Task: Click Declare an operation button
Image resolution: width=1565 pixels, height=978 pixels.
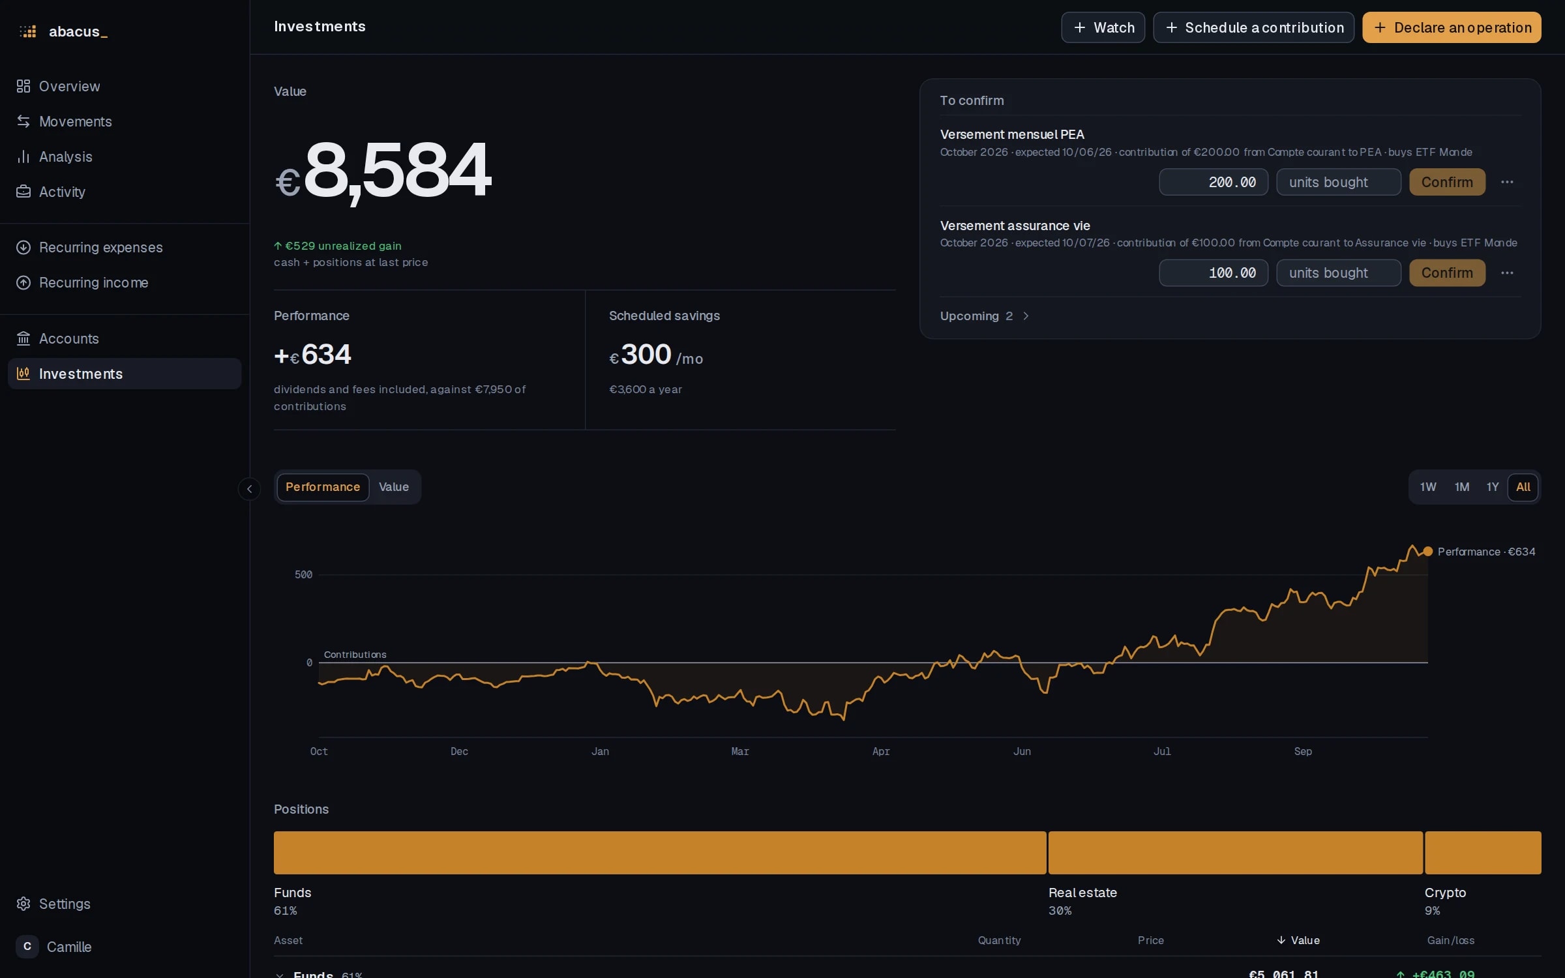Action: [1452, 27]
